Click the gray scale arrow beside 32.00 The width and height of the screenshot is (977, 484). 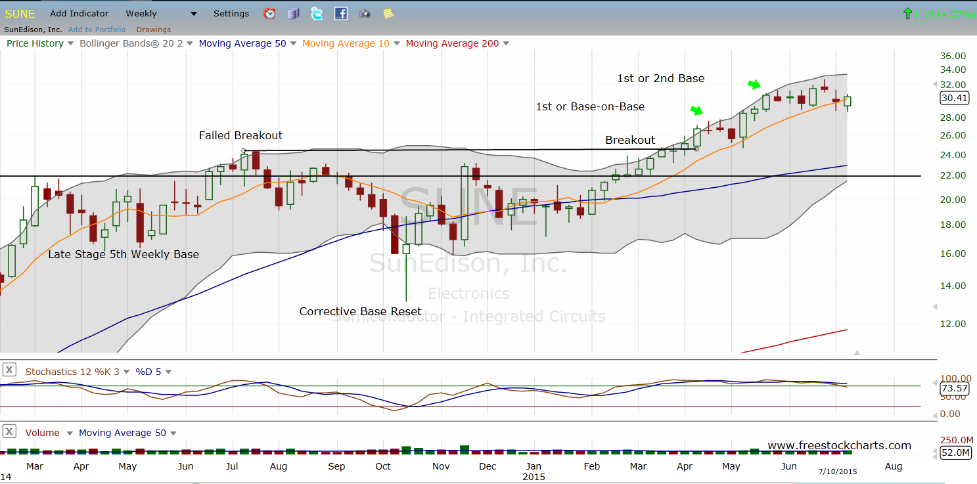[x=934, y=84]
